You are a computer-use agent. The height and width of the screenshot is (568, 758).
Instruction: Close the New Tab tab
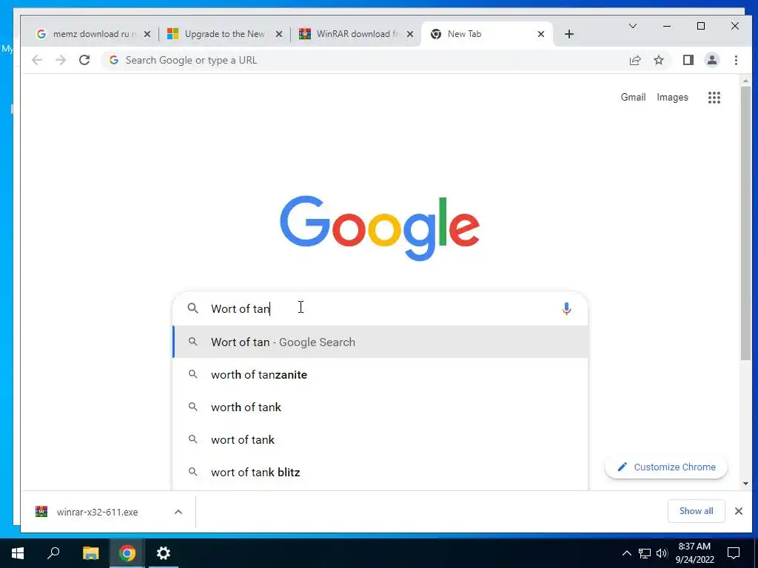(x=541, y=34)
